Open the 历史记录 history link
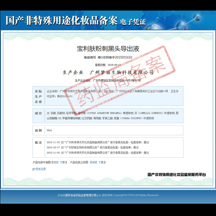The width and height of the screenshot is (216, 216). pos(40,169)
